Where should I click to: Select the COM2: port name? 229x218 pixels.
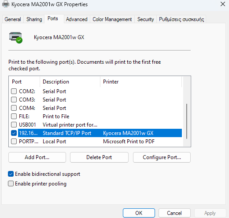tap(27, 91)
